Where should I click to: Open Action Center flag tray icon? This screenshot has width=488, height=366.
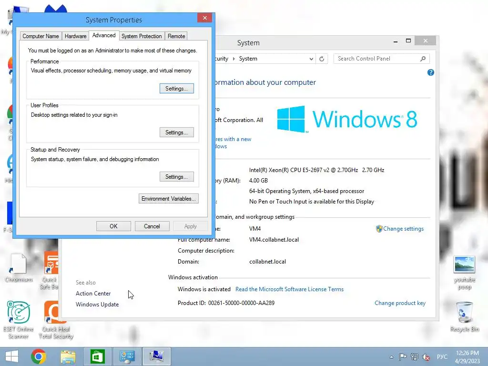point(403,356)
